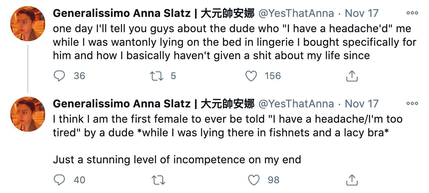Screen dimensions: 429x193
Task: Open more options menu on first tweet
Action: point(412,13)
